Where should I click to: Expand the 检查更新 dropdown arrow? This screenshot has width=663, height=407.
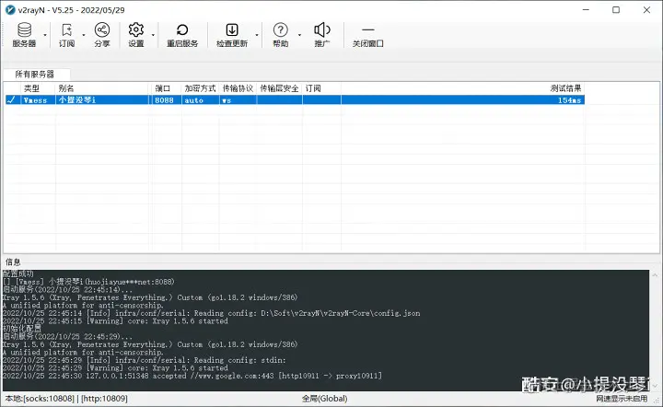click(x=257, y=35)
